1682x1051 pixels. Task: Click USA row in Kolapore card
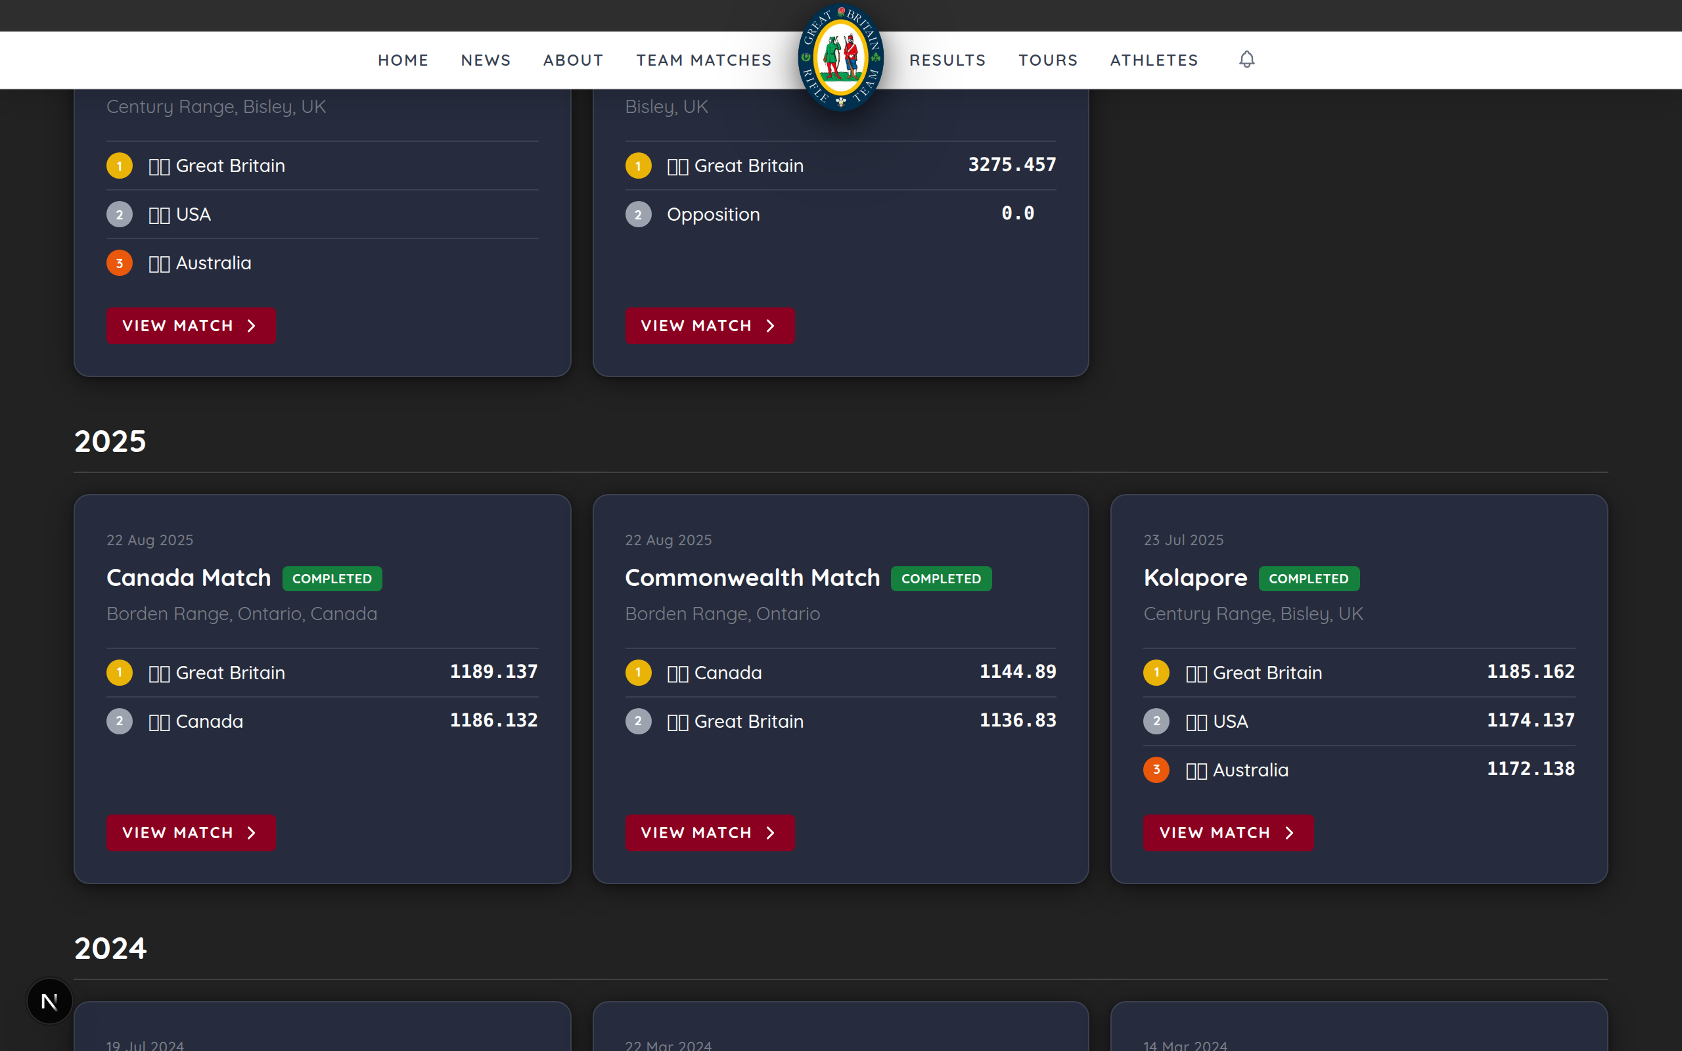[1359, 721]
